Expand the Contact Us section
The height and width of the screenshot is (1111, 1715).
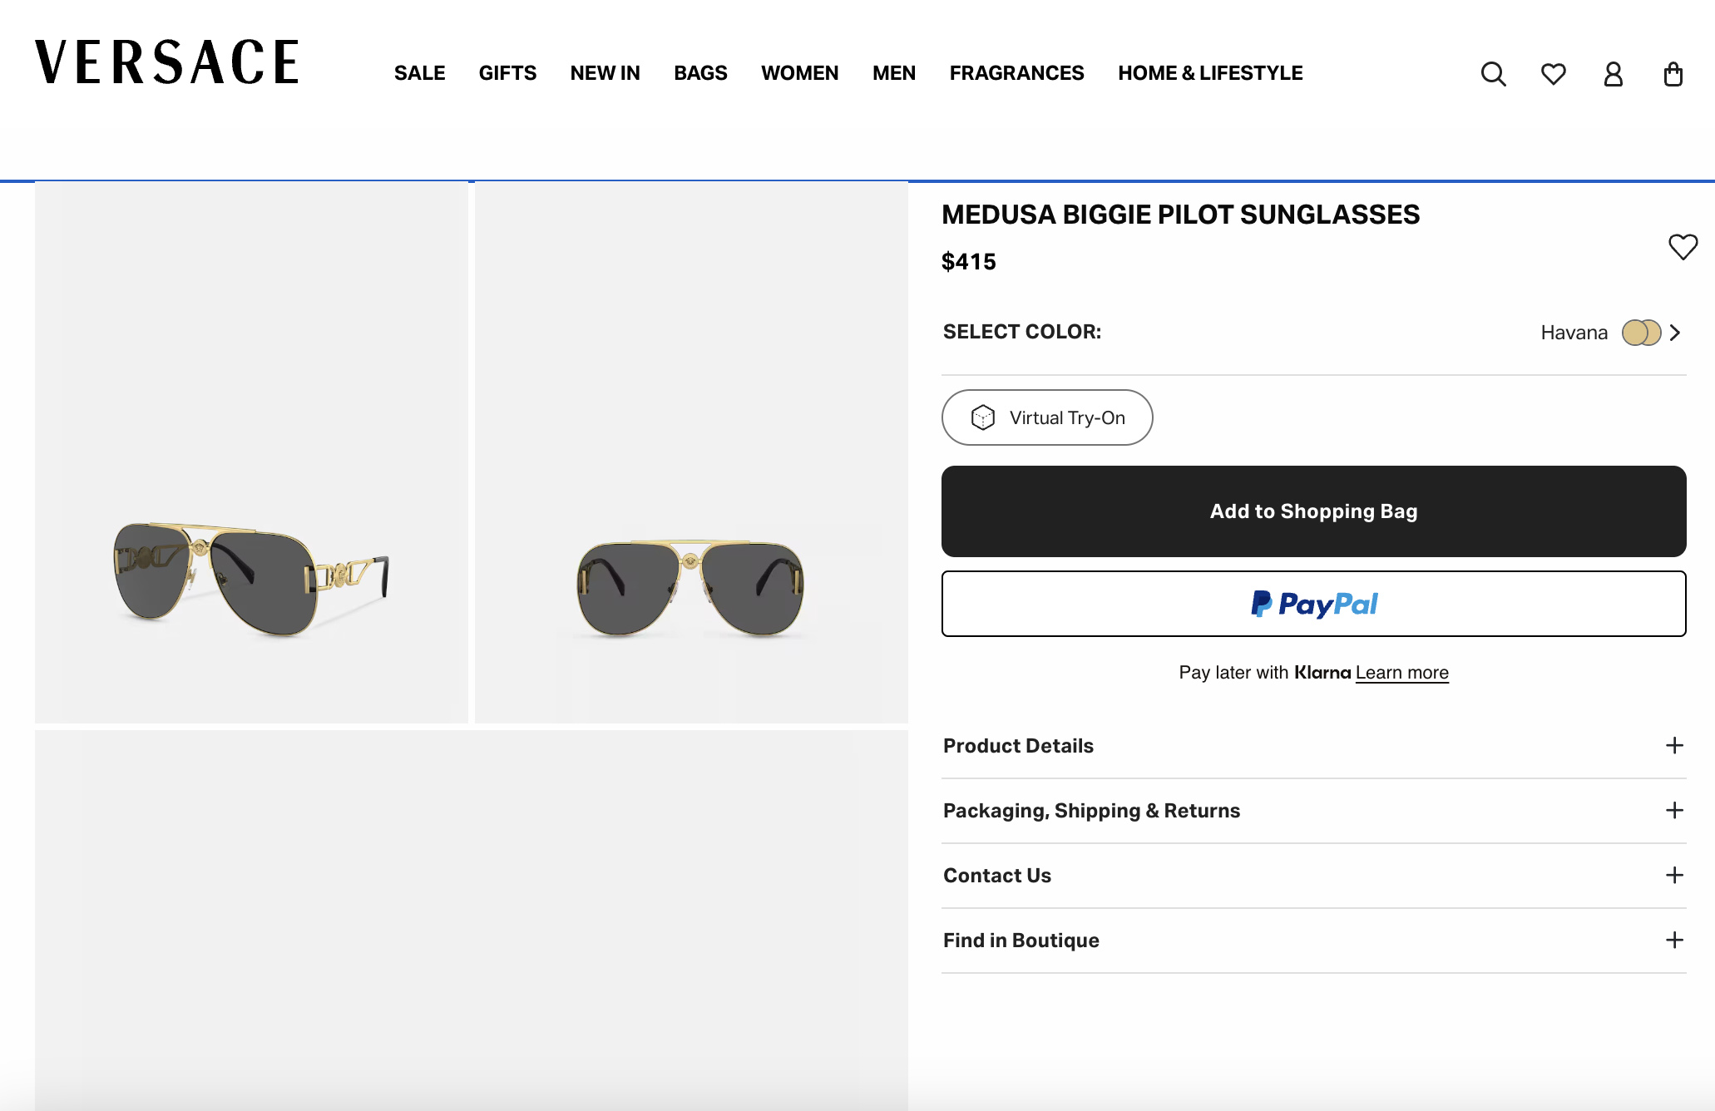click(1673, 875)
